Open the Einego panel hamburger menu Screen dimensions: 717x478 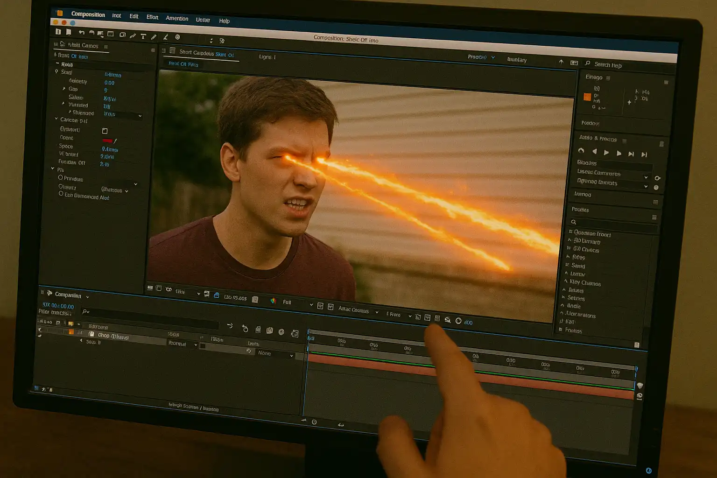point(608,78)
